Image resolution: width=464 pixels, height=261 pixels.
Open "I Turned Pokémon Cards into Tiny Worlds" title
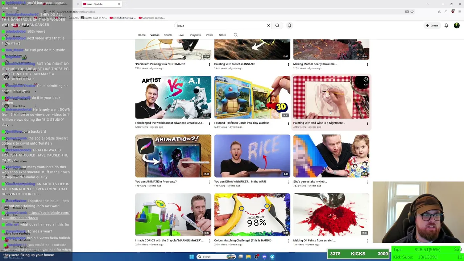click(242, 123)
